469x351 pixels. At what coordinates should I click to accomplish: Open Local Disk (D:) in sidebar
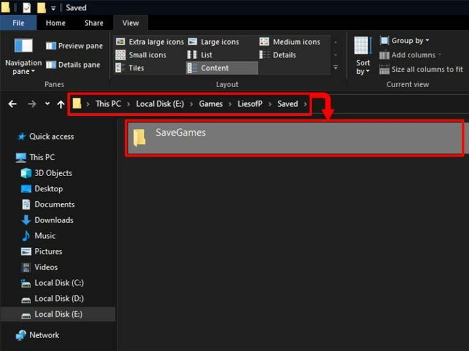pos(53,299)
